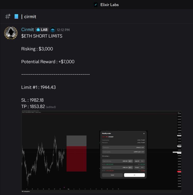Image resolution: width=193 pixels, height=195 pixels.
Task: Open percent dropdown in take profit row
Action: tap(142, 161)
